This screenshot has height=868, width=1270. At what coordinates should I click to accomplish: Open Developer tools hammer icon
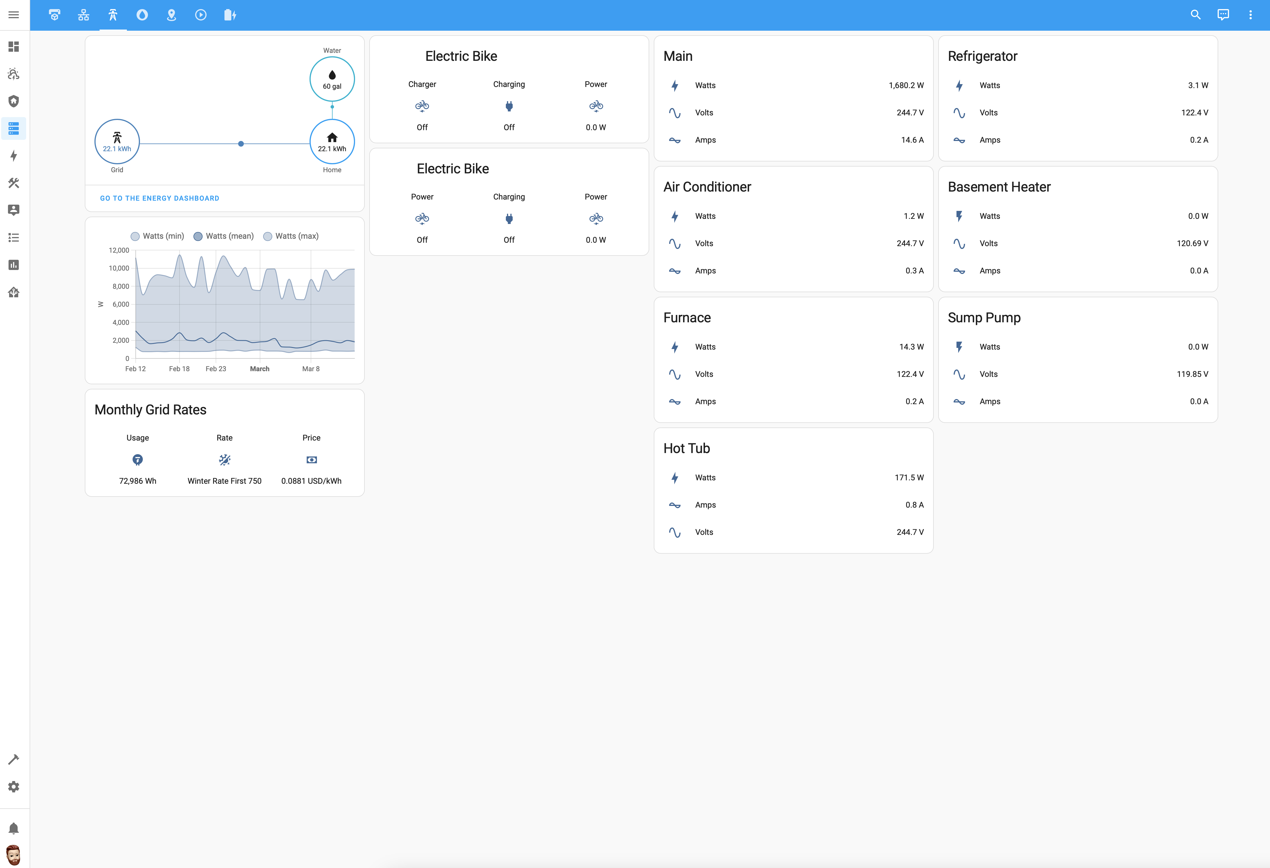coord(14,759)
